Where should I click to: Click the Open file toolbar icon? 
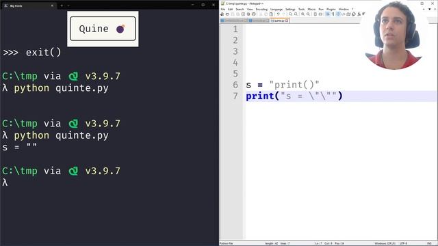tap(227, 14)
